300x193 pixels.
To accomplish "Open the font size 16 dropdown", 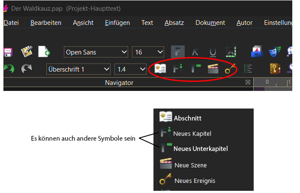I will (148, 52).
